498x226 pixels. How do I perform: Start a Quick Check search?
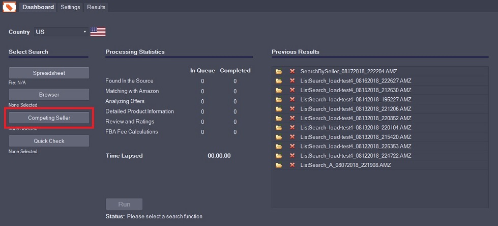(49, 141)
